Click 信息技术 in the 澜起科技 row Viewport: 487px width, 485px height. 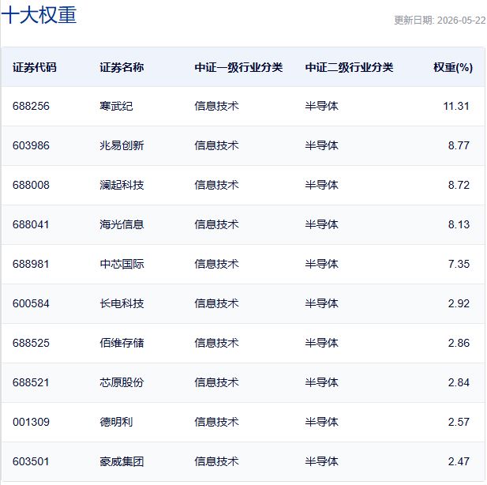coord(216,185)
